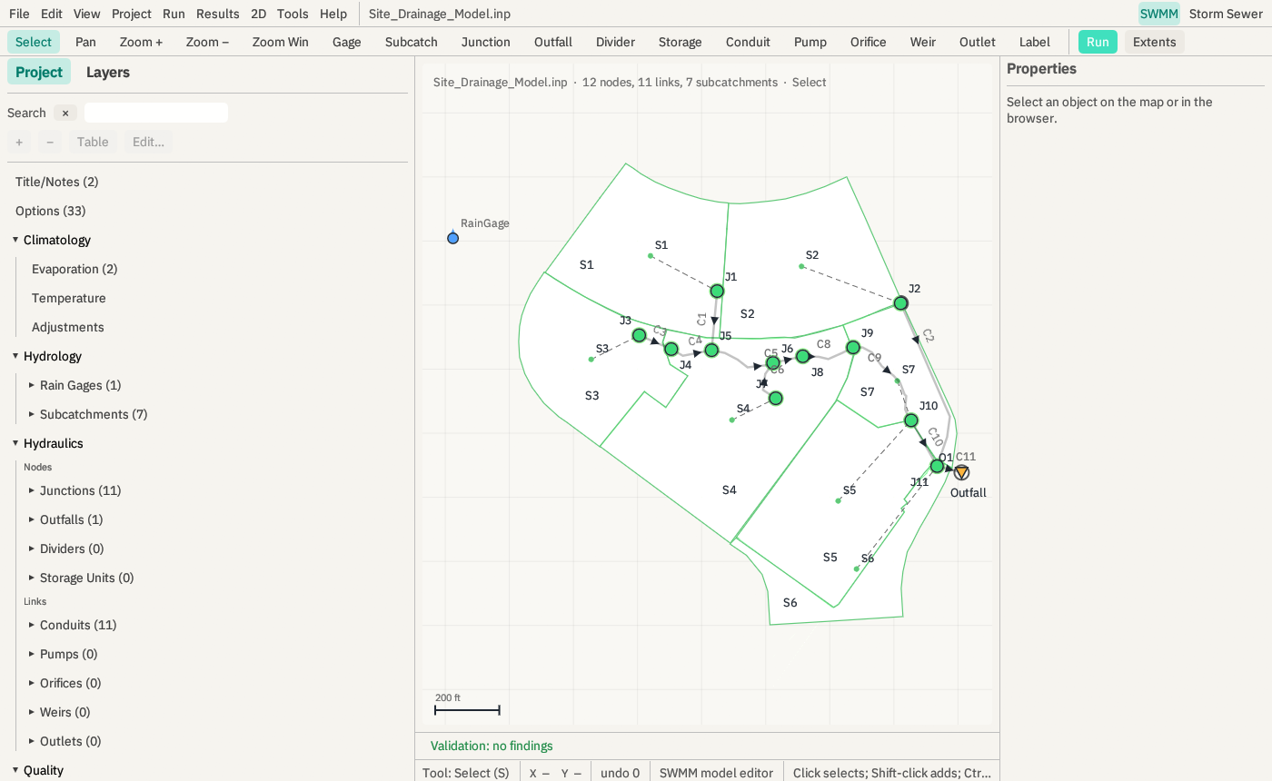The width and height of the screenshot is (1272, 781).
Task: Open Title/Notes (2) item
Action: pyautogui.click(x=57, y=182)
